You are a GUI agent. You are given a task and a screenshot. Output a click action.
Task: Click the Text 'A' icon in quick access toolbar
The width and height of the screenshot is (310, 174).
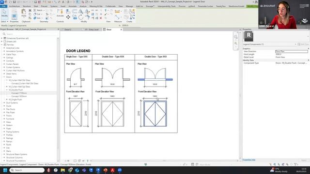pos(63,2)
